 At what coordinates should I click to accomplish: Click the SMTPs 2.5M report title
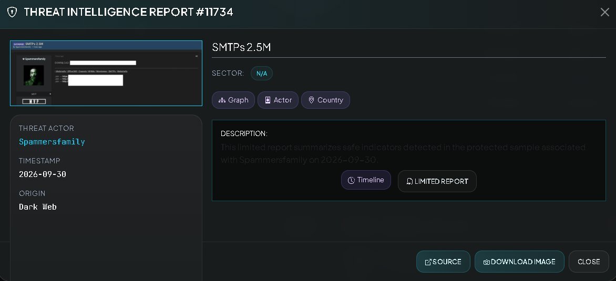(x=241, y=47)
